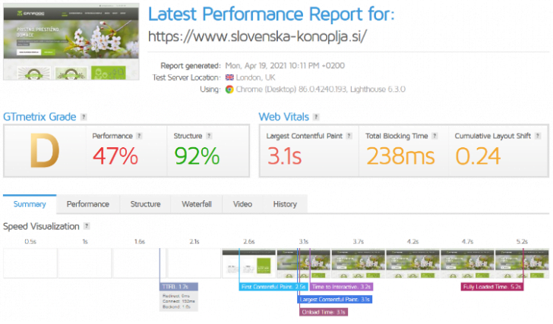This screenshot has height=324, width=553.
Task: Click the 47% performance score
Action: [x=115, y=156]
